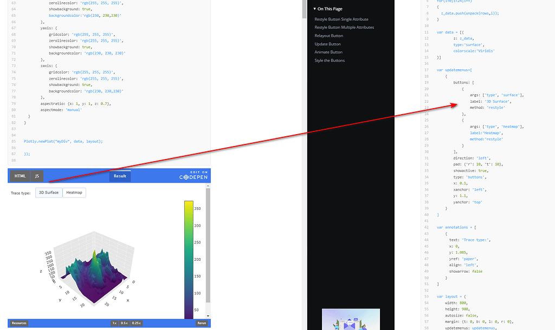Switch to the HTML editor tab
Screen dimensions: 555x330
pos(20,175)
